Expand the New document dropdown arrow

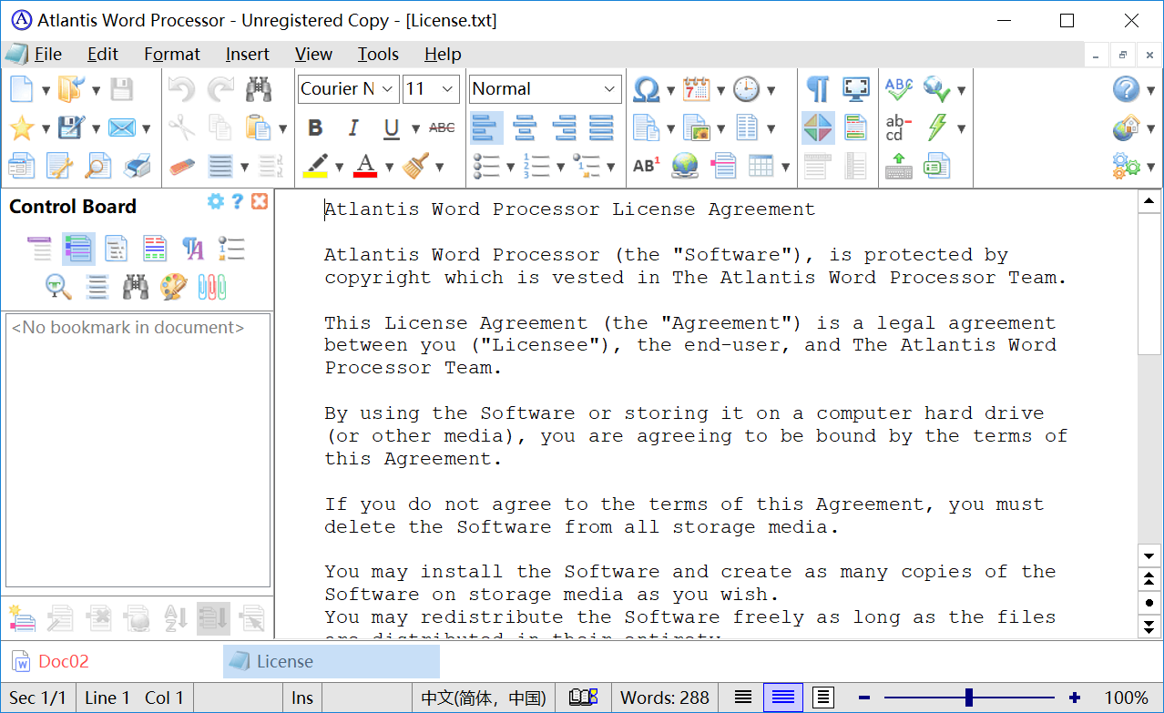coord(46,90)
